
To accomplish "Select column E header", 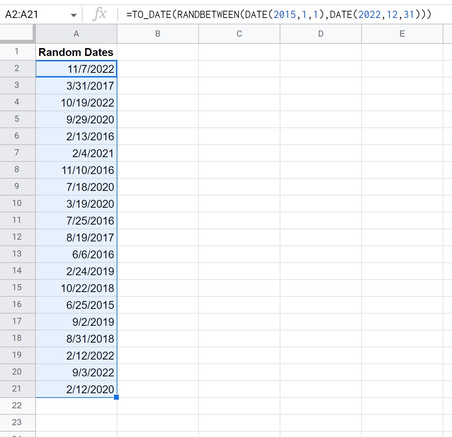I will pyautogui.click(x=402, y=34).
